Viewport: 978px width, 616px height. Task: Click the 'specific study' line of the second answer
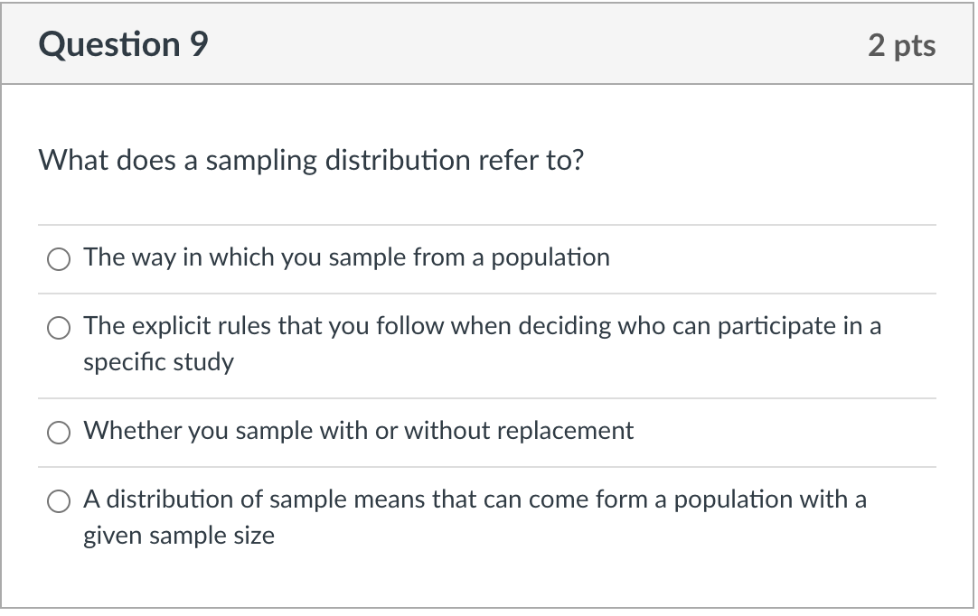pos(158,362)
